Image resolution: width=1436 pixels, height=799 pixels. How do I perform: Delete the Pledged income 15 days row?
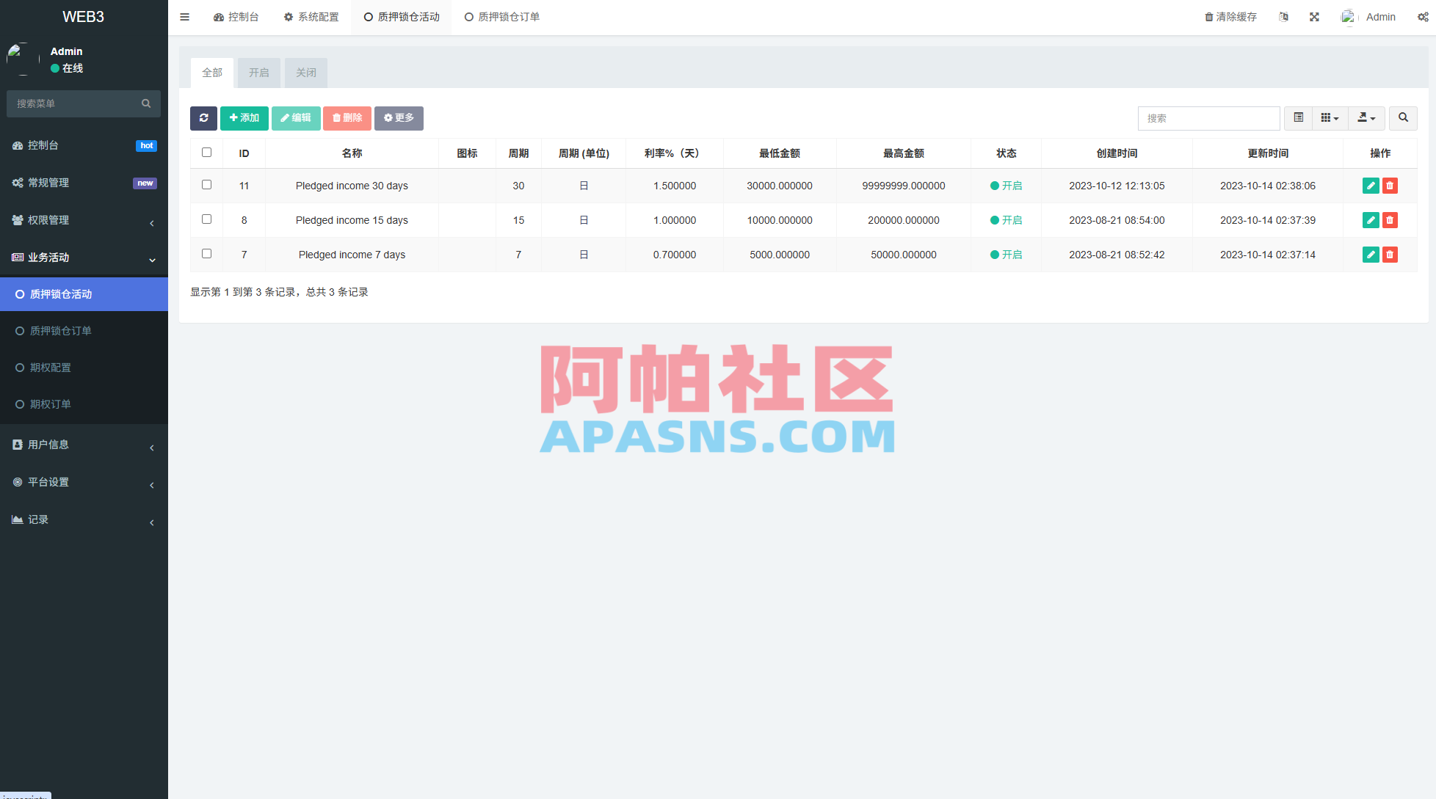[1390, 220]
